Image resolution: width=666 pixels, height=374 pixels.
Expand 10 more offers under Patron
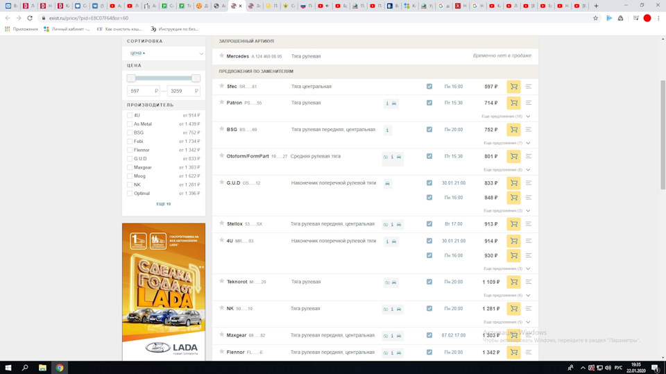tap(506, 117)
